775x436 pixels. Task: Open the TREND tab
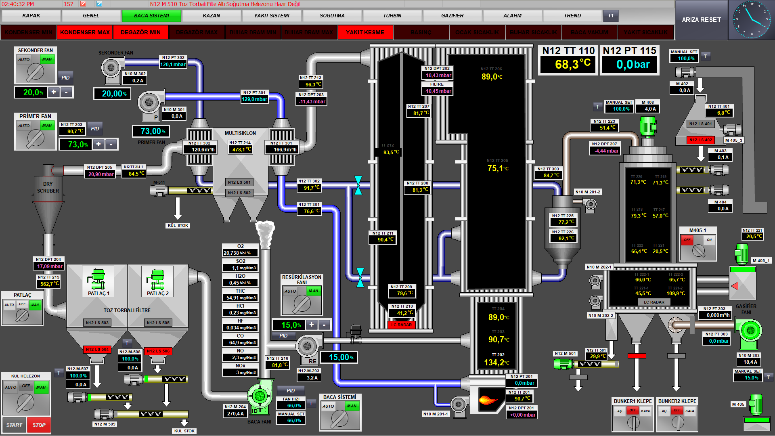coord(572,16)
